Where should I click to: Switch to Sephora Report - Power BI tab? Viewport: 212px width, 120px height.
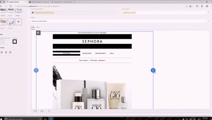(39, 2)
